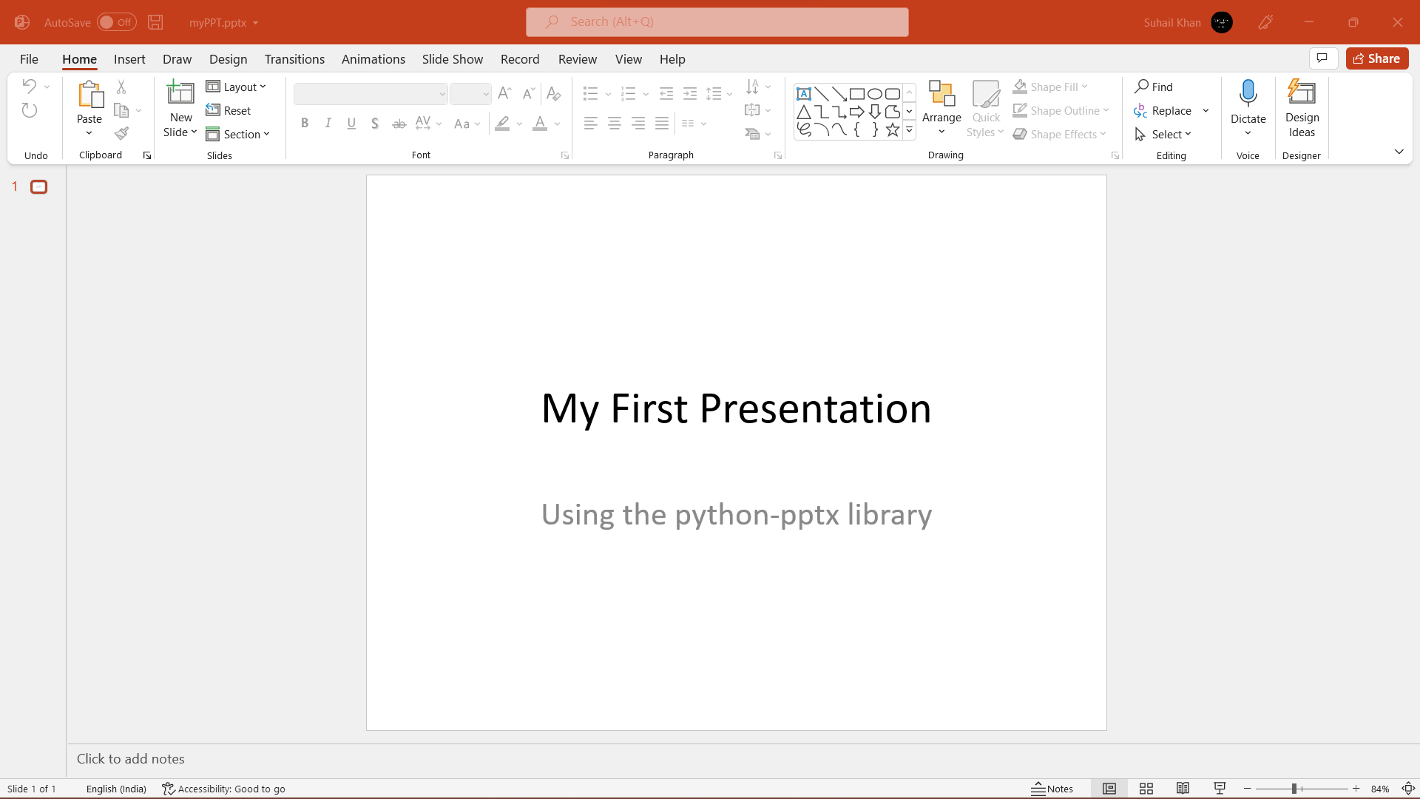Screen dimensions: 1420x799
Task: Toggle the Notes panel visibility
Action: click(1052, 788)
